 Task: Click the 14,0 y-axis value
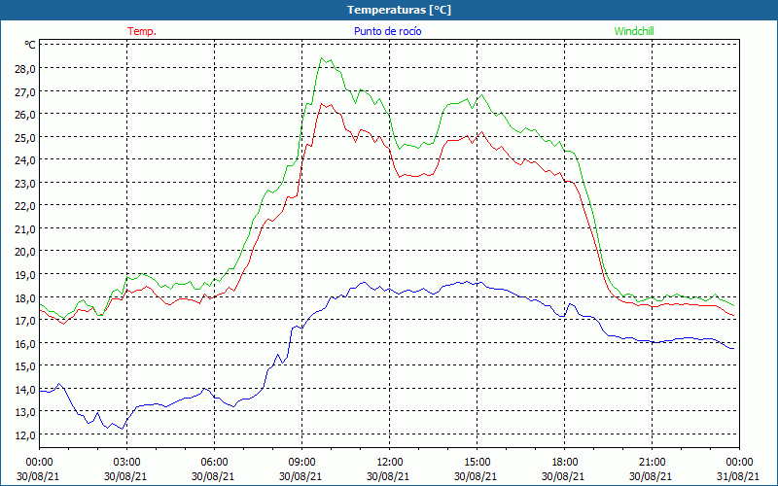(x=25, y=390)
